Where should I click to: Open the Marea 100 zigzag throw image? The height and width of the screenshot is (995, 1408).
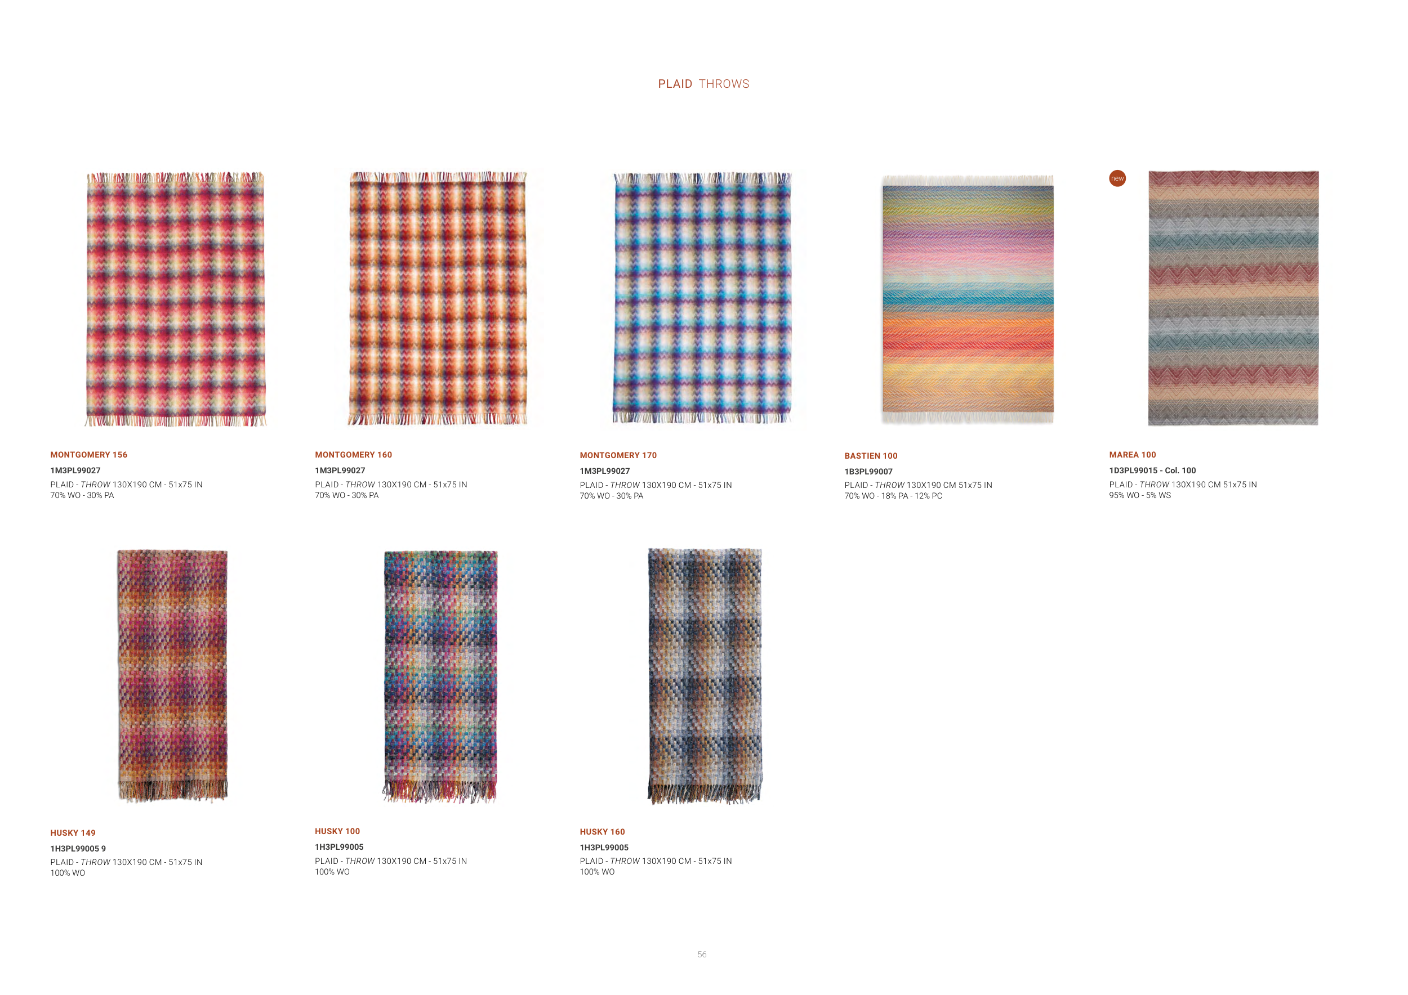[x=1233, y=298]
